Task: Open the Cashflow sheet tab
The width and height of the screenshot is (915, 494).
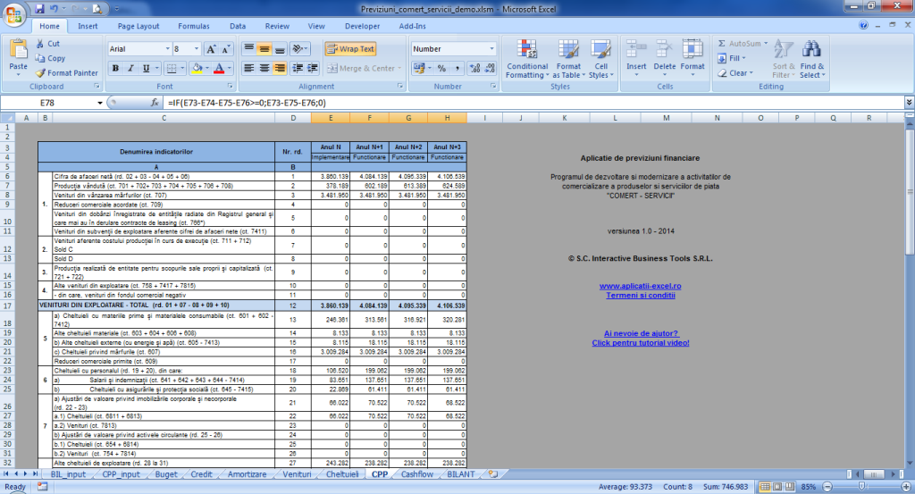Action: point(416,474)
